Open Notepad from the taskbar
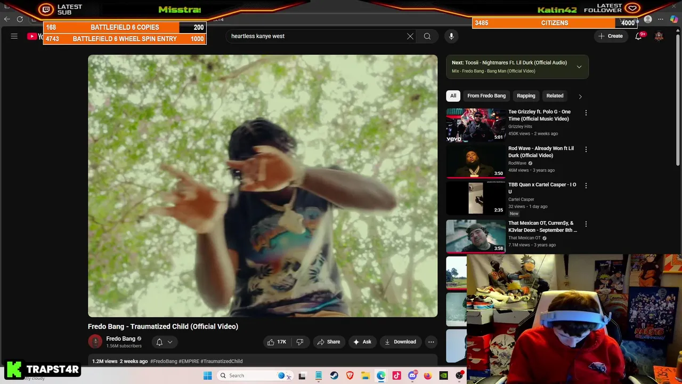 (x=318, y=375)
